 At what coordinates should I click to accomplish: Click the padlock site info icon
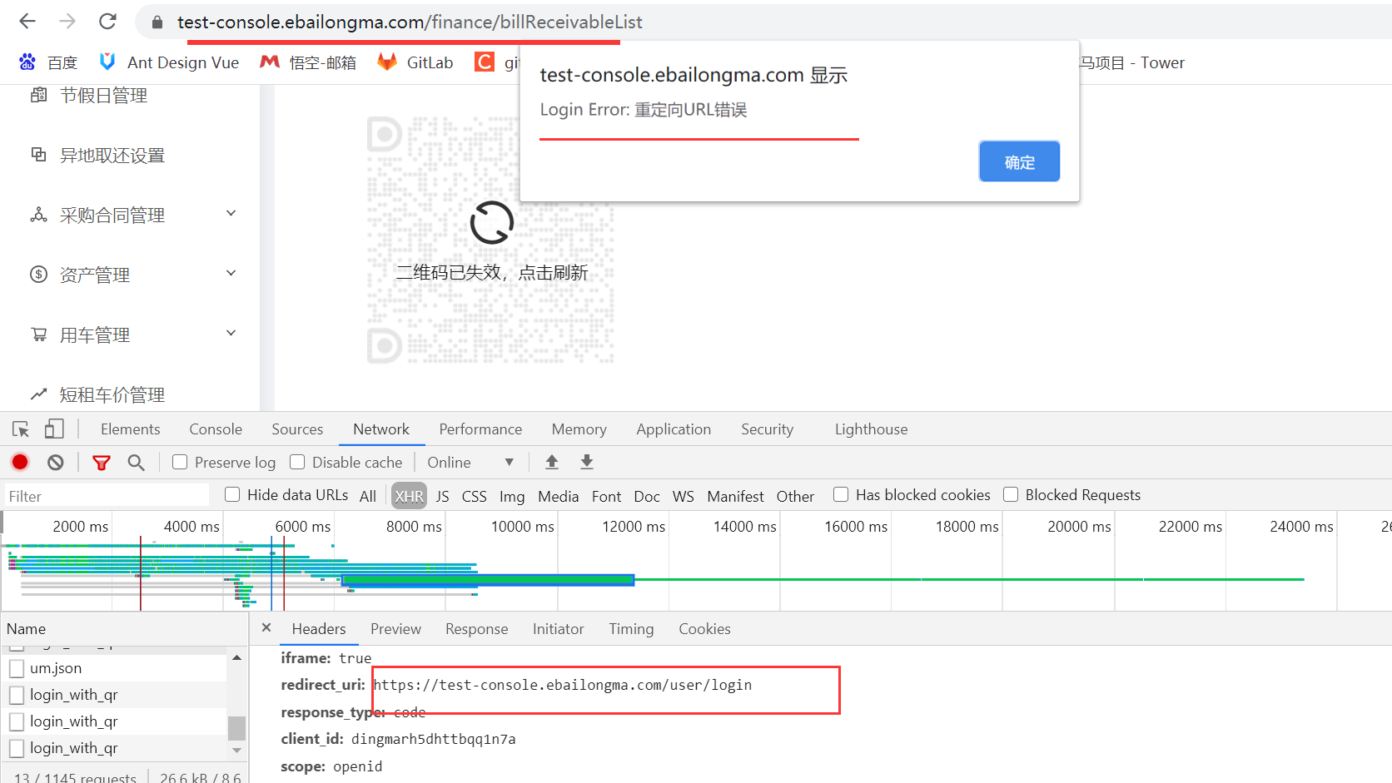(157, 22)
